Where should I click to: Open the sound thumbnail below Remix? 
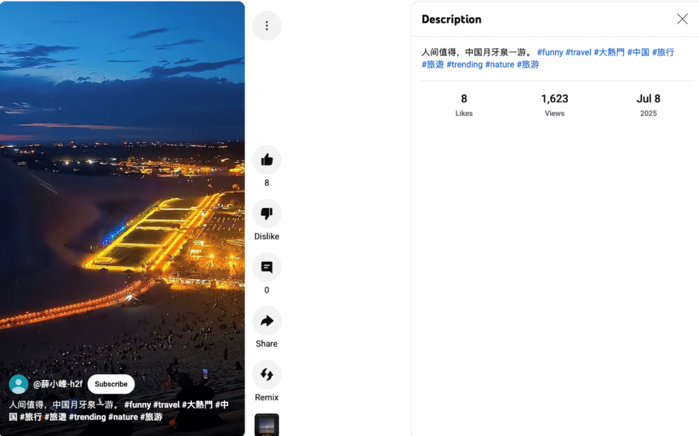pos(266,425)
